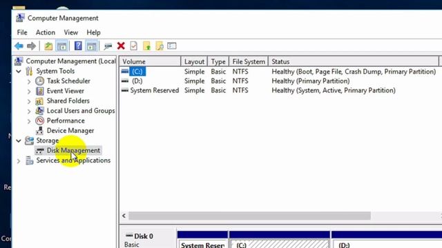Sort by Volume column header
The width and height of the screenshot is (442, 248).
(150, 61)
